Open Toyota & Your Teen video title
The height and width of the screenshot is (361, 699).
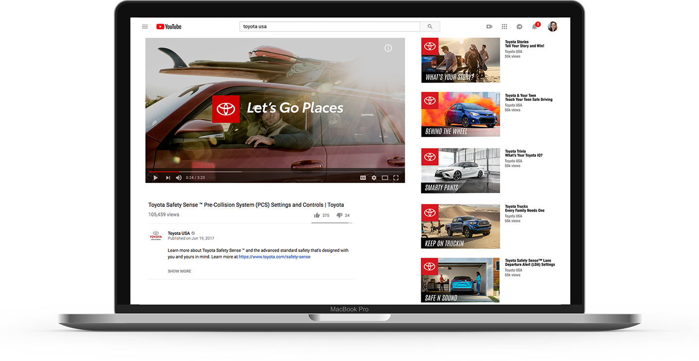coord(529,98)
